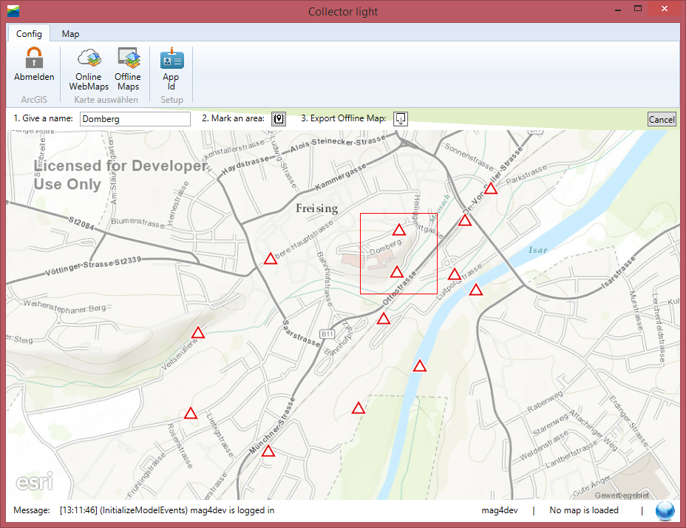Cancel the offline map export

662,119
